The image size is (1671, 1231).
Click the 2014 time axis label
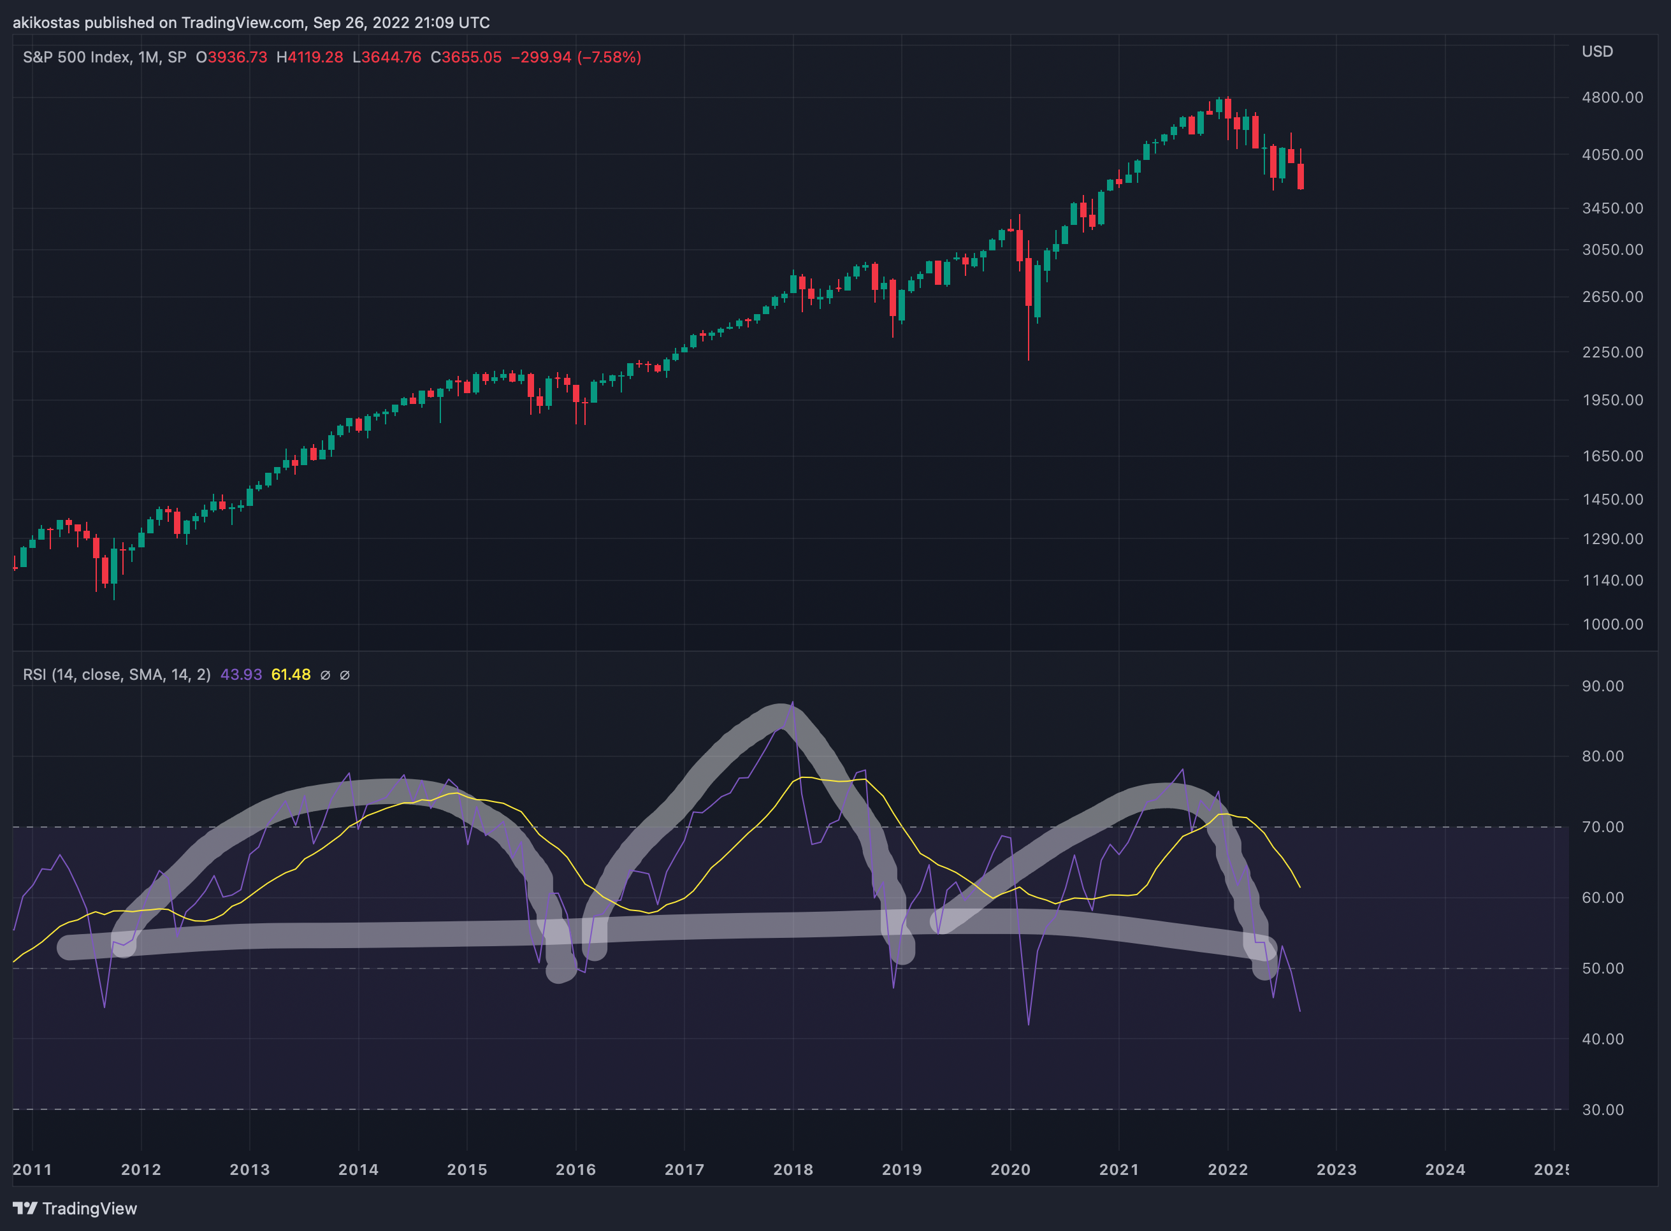click(x=359, y=1170)
